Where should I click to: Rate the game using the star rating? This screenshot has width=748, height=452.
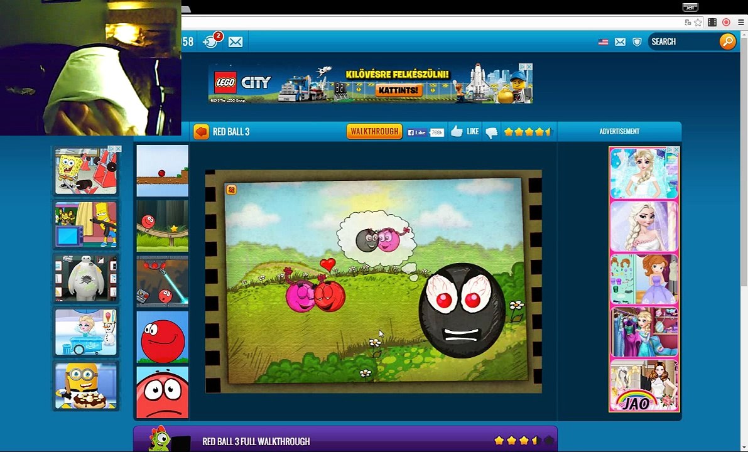coord(528,132)
